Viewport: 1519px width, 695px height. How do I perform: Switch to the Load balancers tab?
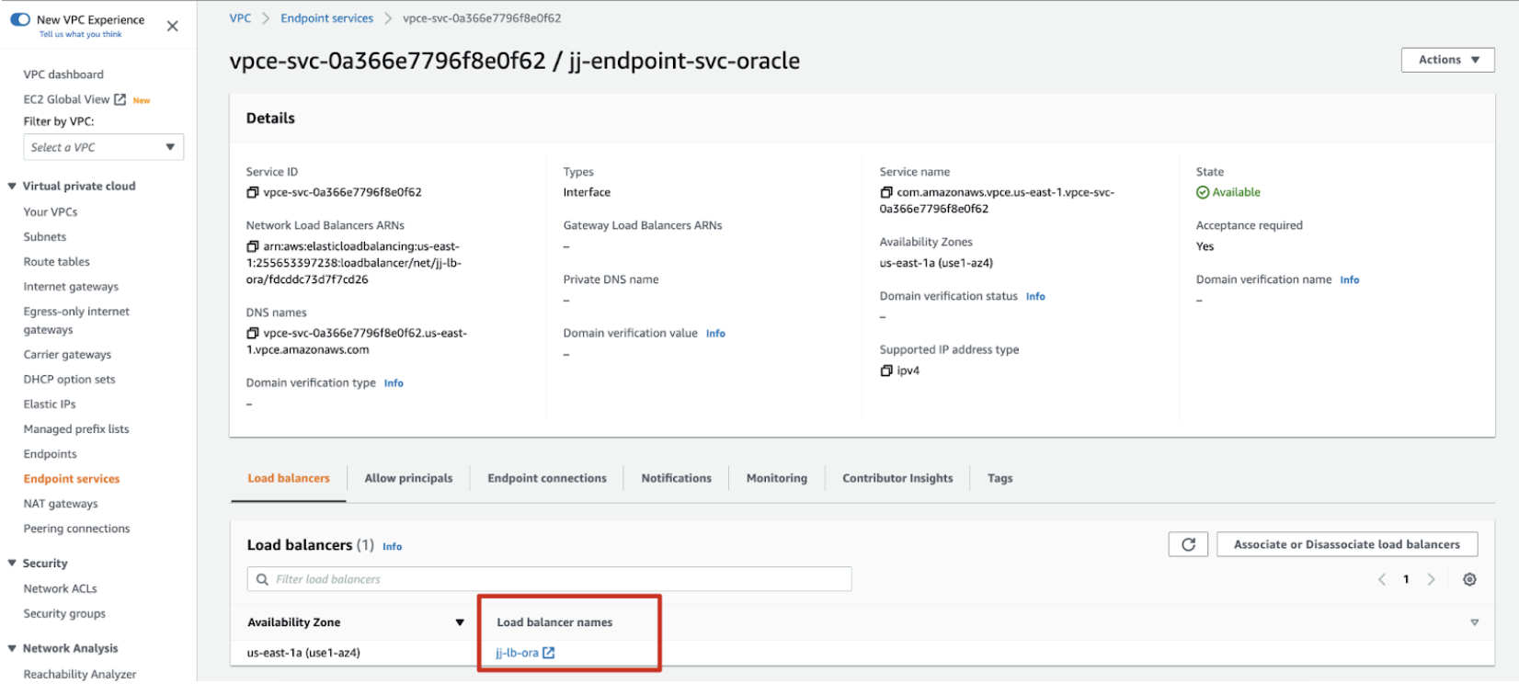point(289,478)
